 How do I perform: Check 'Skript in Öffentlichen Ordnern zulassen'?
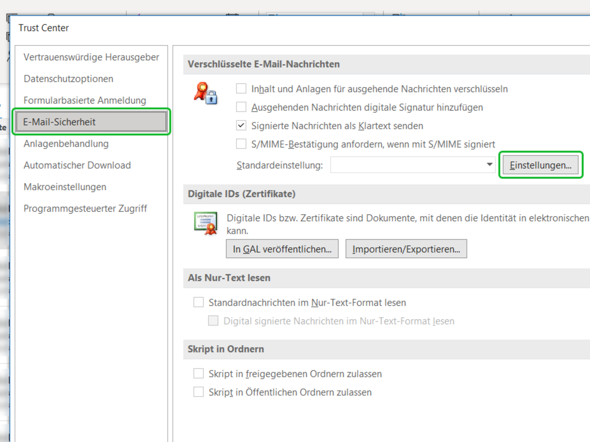tap(199, 392)
